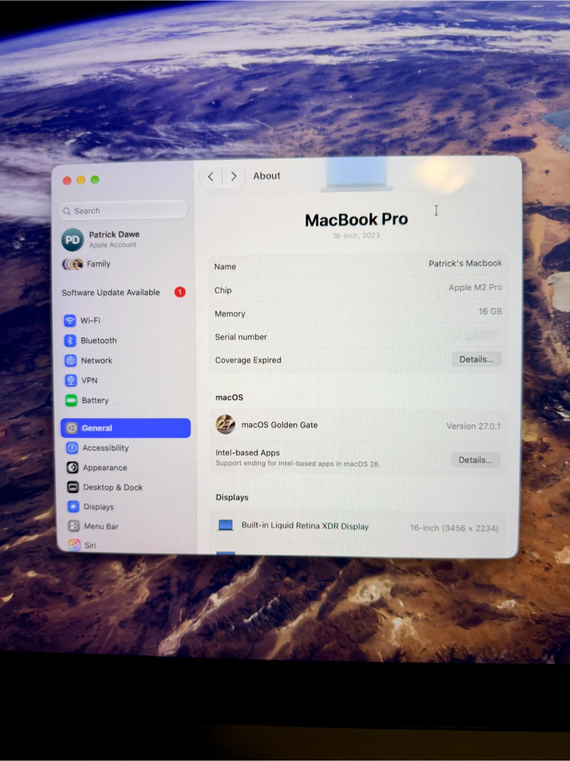Select the Desktop & Dock icon
570x761 pixels.
73,487
